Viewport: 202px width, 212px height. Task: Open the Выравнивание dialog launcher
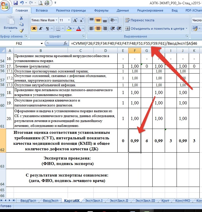(x=187, y=36)
